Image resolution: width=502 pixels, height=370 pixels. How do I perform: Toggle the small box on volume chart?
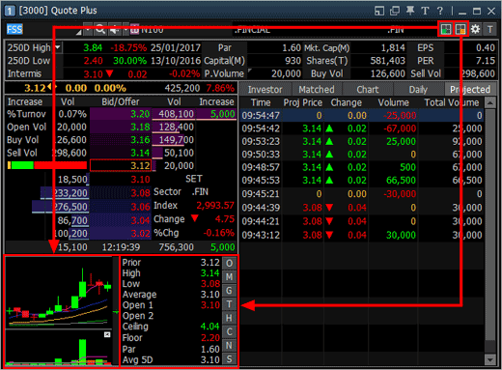pyautogui.click(x=107, y=335)
